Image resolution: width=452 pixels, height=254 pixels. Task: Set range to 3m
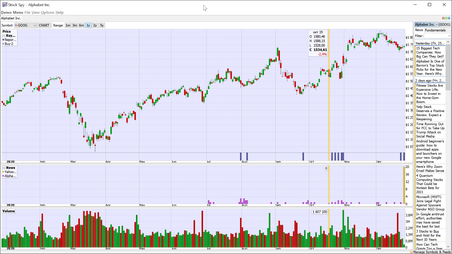point(75,25)
